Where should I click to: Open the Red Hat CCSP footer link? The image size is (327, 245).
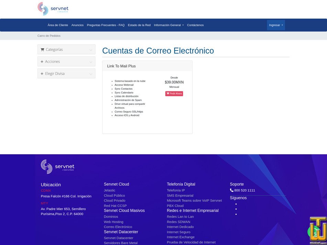pyautogui.click(x=115, y=205)
